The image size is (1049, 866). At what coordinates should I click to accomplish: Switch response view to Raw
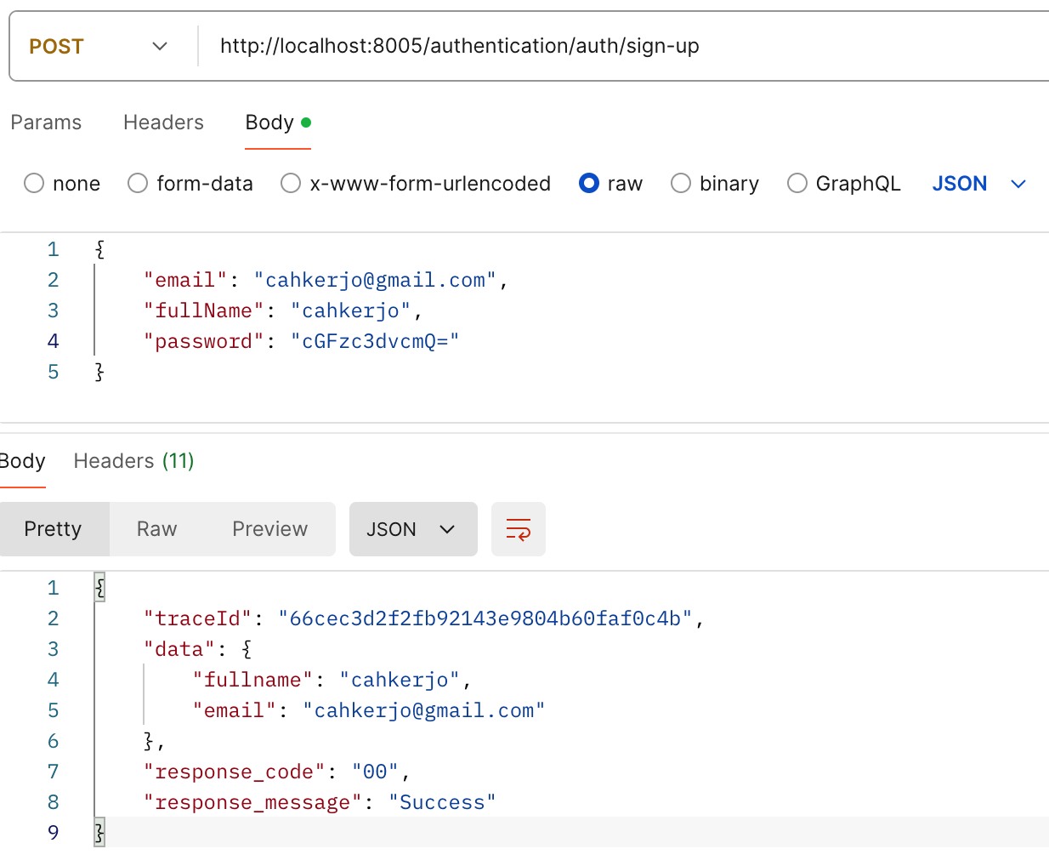pos(157,529)
